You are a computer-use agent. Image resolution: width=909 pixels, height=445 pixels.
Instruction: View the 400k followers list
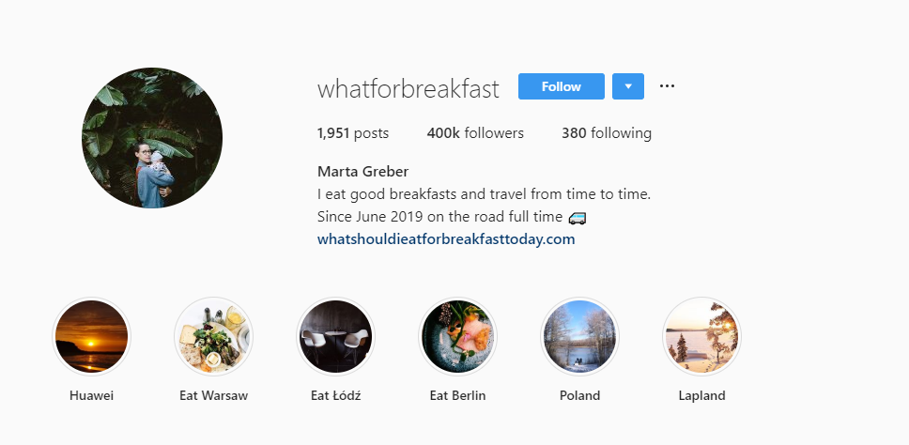(x=475, y=133)
